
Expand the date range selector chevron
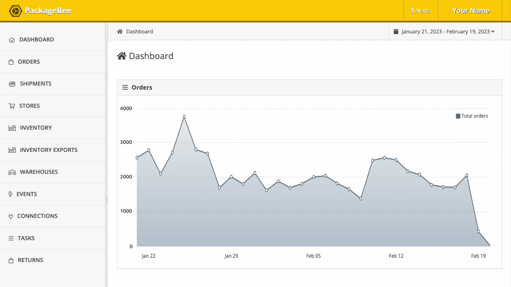coord(493,32)
